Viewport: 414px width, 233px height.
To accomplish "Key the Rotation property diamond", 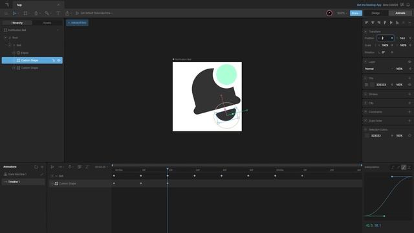I will [392, 52].
